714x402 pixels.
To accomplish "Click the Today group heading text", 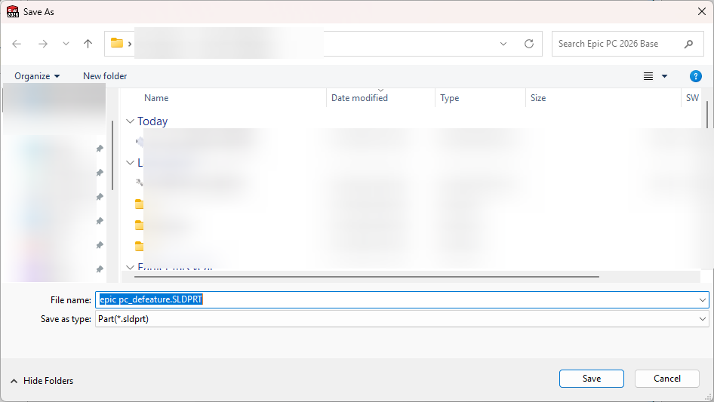I will pos(152,121).
